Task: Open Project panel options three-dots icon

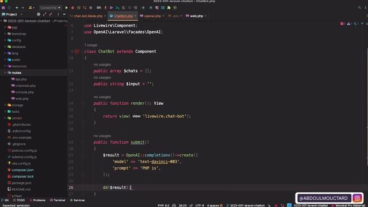Action: click(58, 14)
